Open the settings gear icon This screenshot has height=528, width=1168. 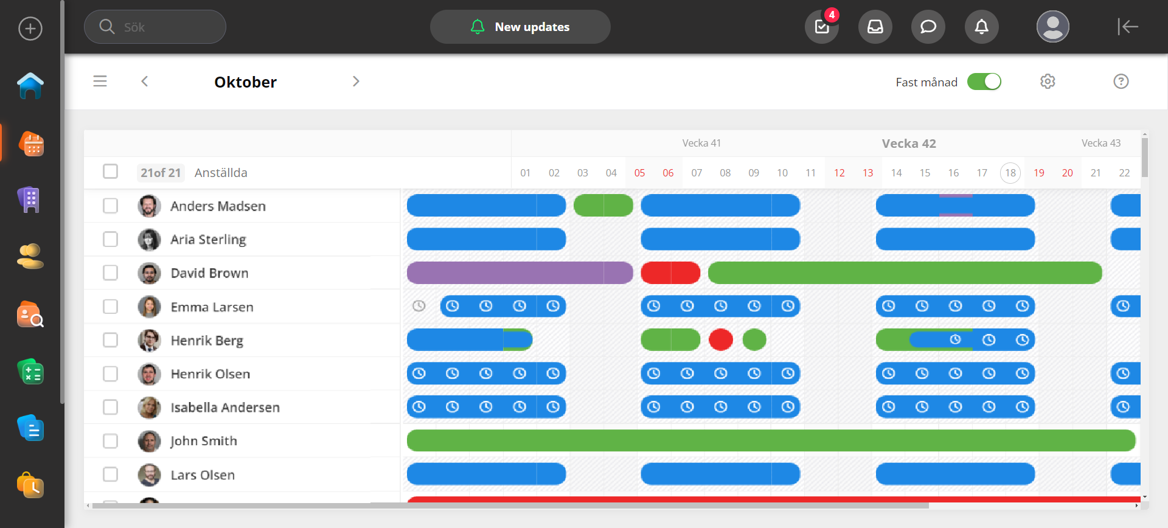1047,82
